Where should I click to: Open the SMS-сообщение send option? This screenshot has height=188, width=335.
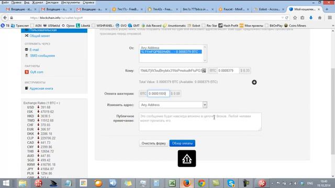42,56
